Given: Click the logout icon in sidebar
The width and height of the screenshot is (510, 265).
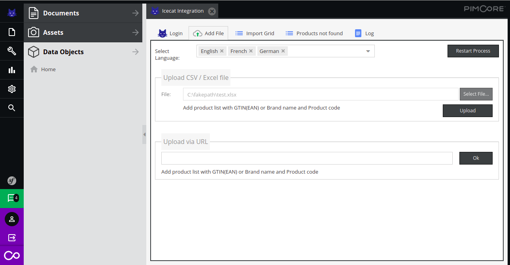Looking at the screenshot, I should click(x=12, y=238).
